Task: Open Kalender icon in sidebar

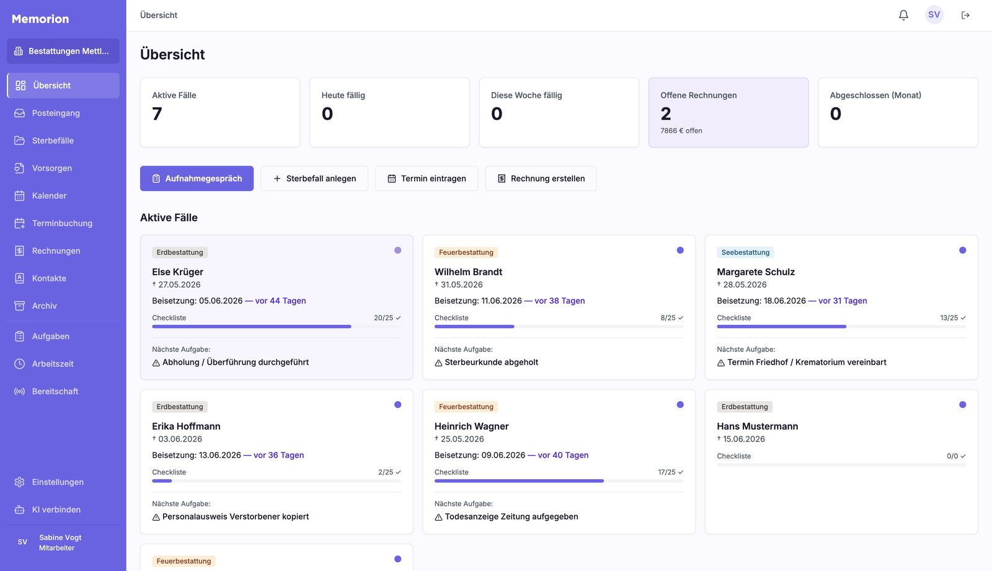Action: pyautogui.click(x=20, y=195)
